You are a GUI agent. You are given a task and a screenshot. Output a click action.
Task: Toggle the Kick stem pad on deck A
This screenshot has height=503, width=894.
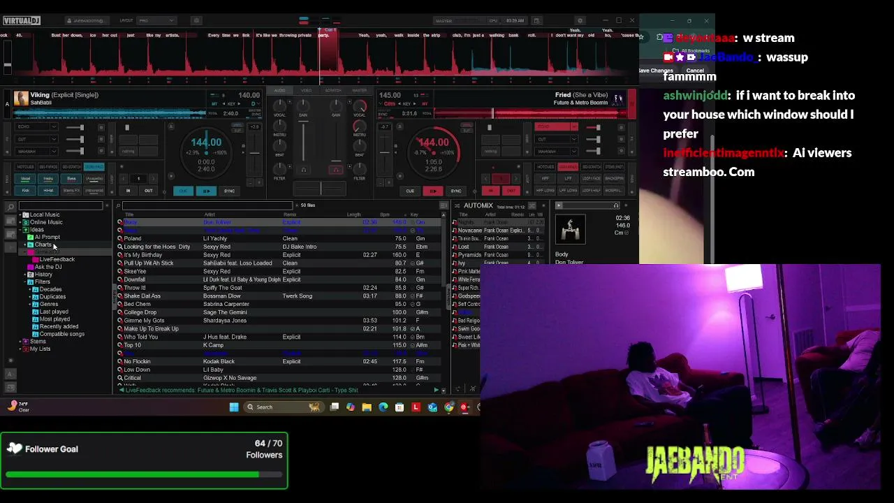click(x=25, y=191)
